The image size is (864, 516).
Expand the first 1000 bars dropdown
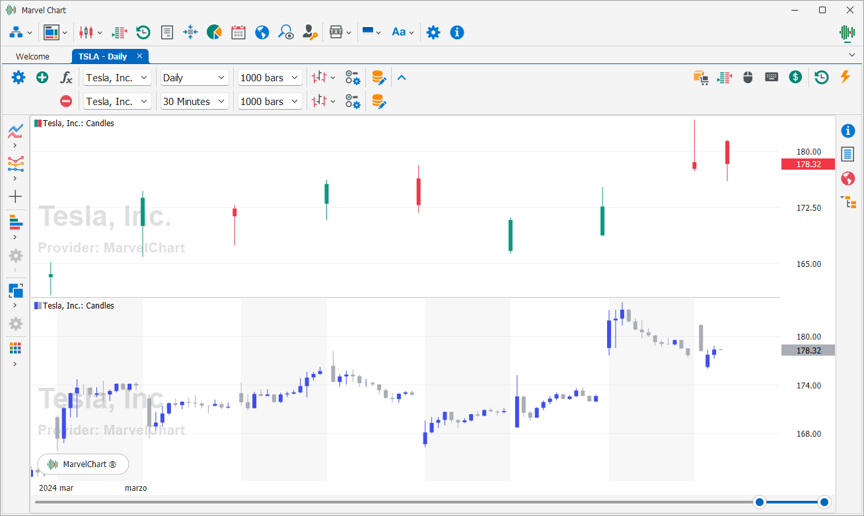(270, 77)
